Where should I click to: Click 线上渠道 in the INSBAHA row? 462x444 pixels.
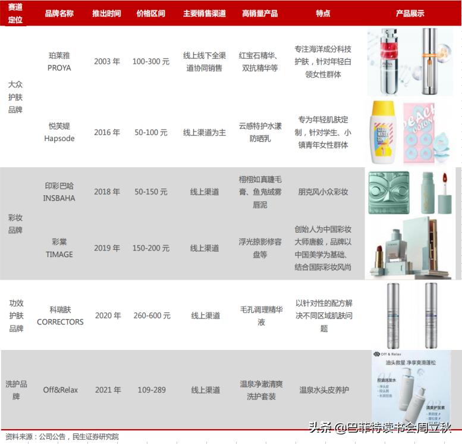click(x=205, y=192)
